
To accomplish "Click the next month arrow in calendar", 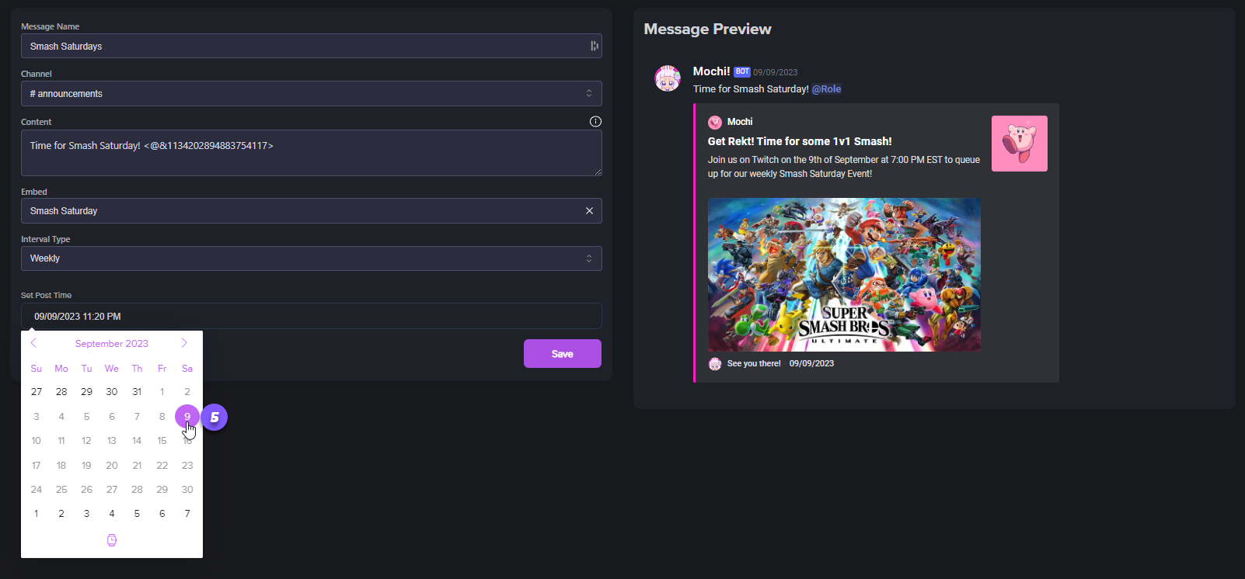I will (184, 343).
